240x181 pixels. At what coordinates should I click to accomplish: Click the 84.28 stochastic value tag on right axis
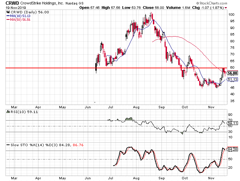coord(232,149)
